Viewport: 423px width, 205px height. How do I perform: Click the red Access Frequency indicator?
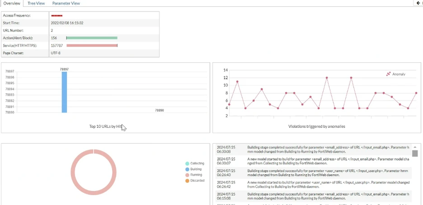coord(57,16)
